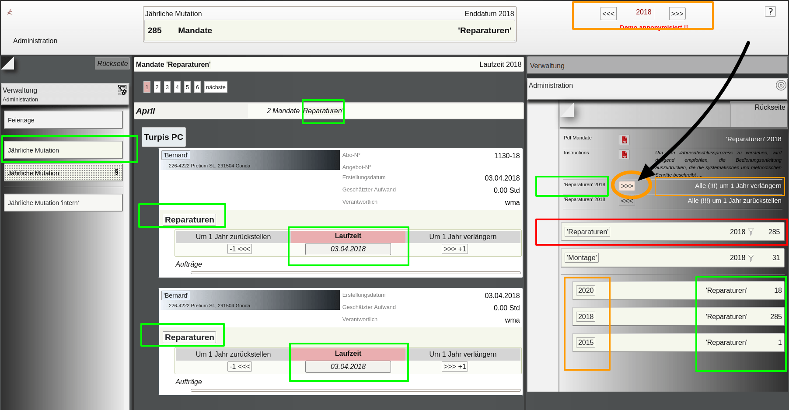This screenshot has height=410, width=789.
Task: Open Jährliche Mutation 'intern' menu item
Action: coord(63,203)
